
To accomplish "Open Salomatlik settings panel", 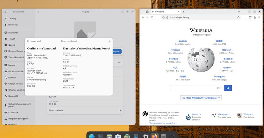I will point(18,96).
